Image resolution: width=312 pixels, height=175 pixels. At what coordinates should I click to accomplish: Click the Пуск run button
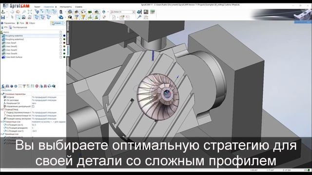click(20, 23)
